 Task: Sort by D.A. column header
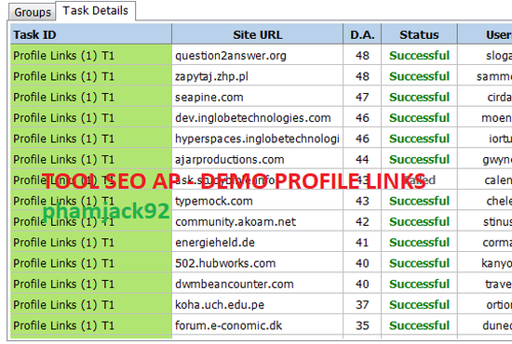(362, 34)
